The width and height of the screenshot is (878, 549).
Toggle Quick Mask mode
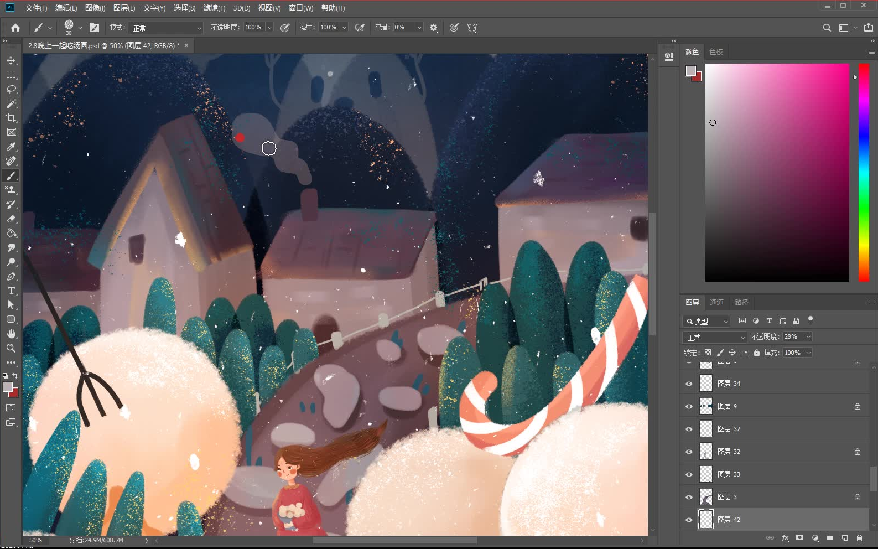click(11, 407)
